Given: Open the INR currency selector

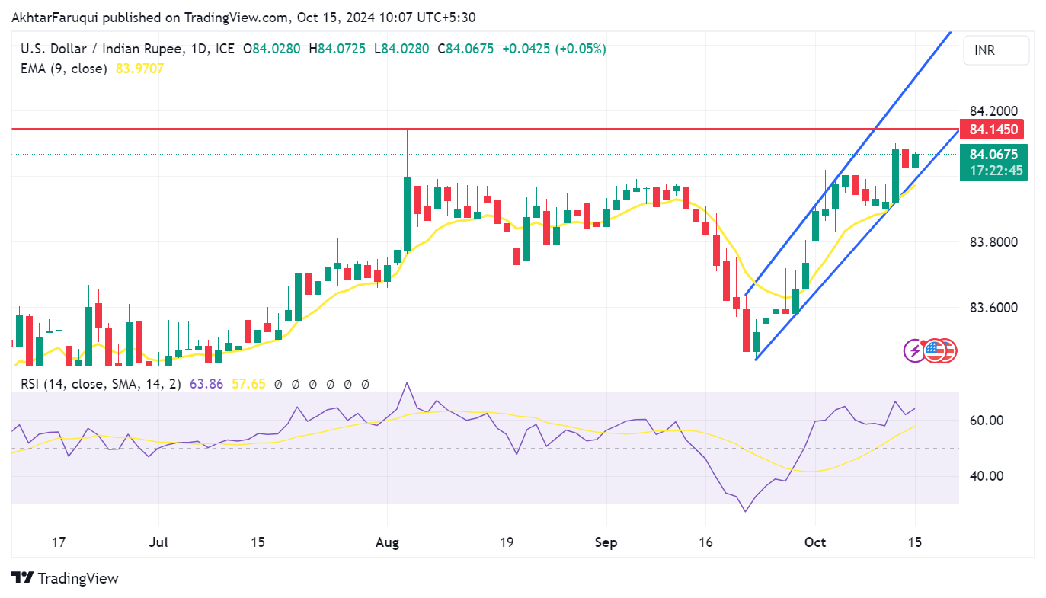Looking at the screenshot, I should click(x=996, y=50).
